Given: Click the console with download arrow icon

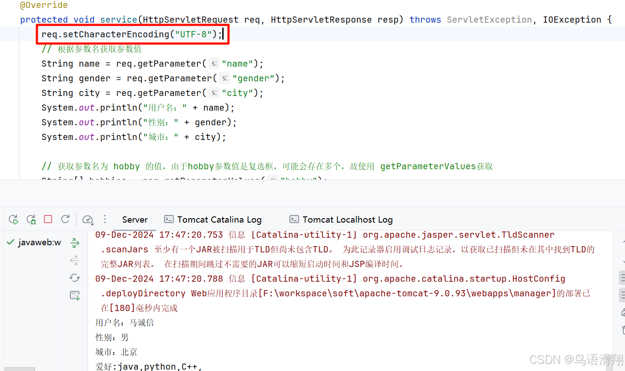Looking at the screenshot, I should pyautogui.click(x=75, y=295).
